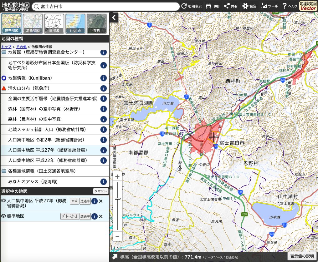Reset map with 初期表示 button
Viewport: 318px width, 262px height.
pyautogui.click(x=192, y=6)
